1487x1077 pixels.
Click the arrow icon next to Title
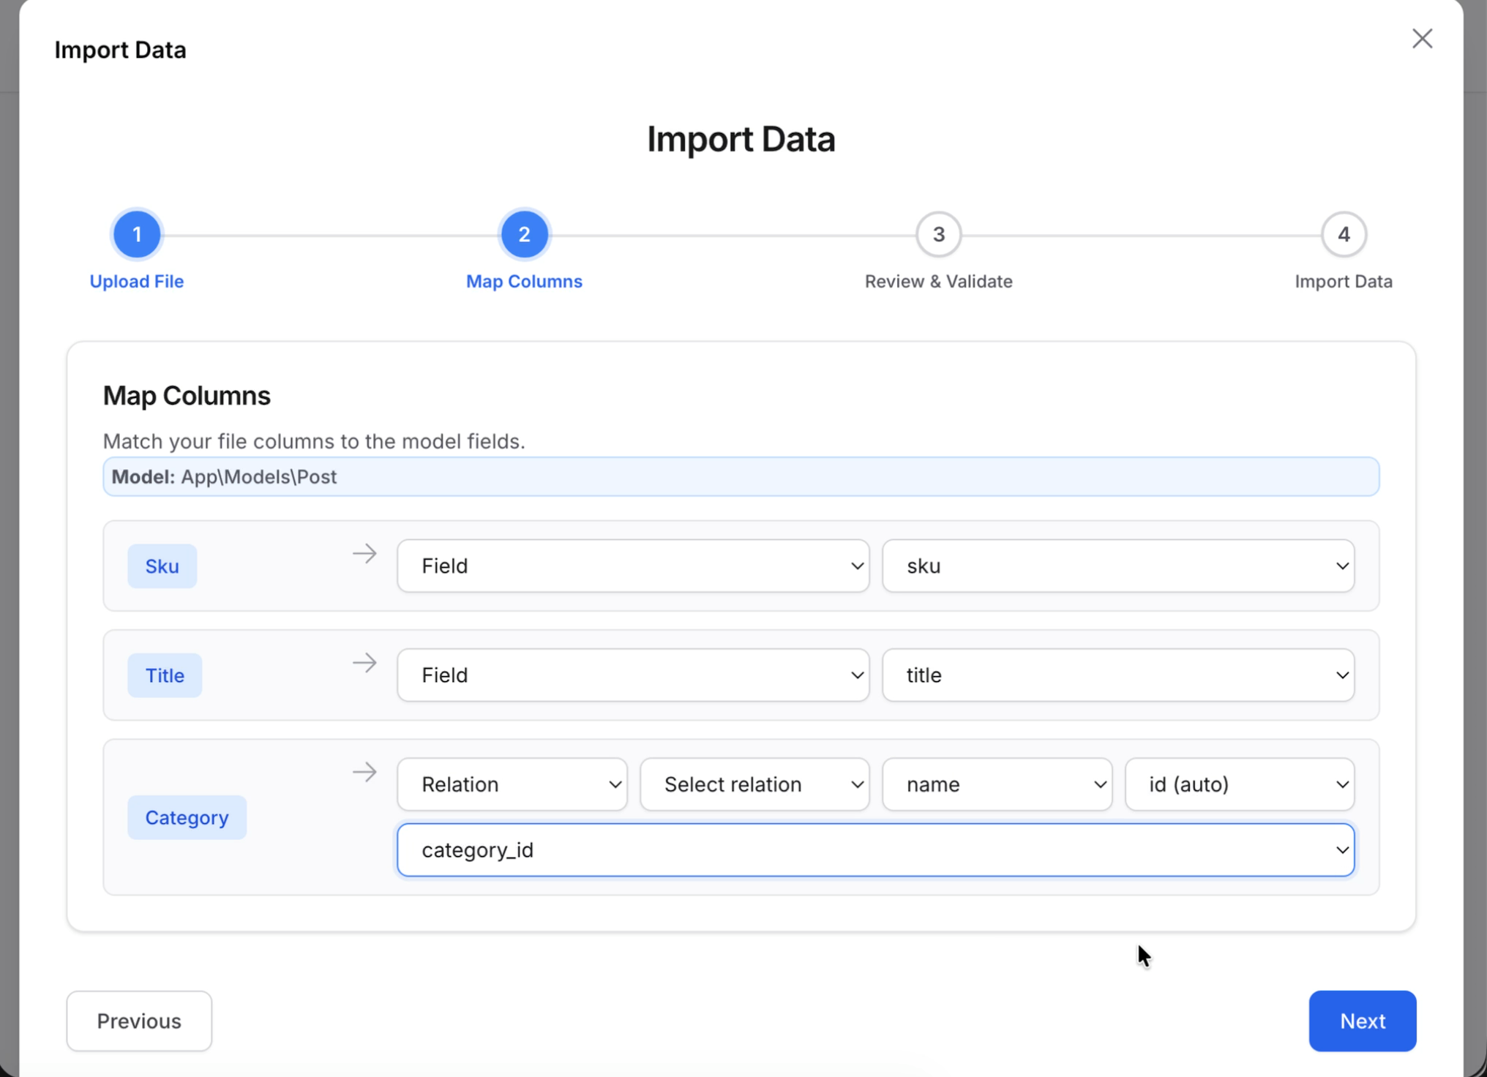click(364, 663)
